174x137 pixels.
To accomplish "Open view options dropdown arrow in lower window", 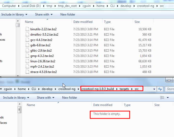I will (168, 98).
